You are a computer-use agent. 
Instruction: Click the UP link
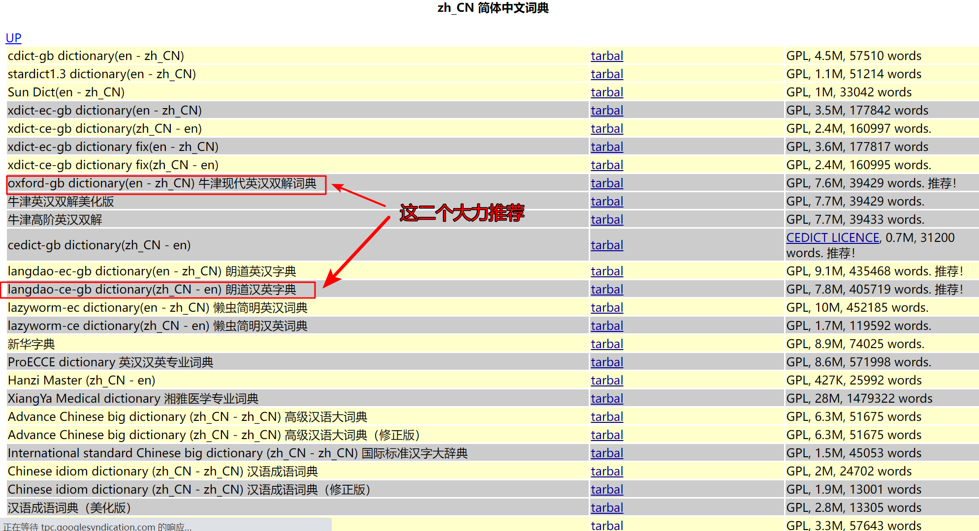pos(13,38)
